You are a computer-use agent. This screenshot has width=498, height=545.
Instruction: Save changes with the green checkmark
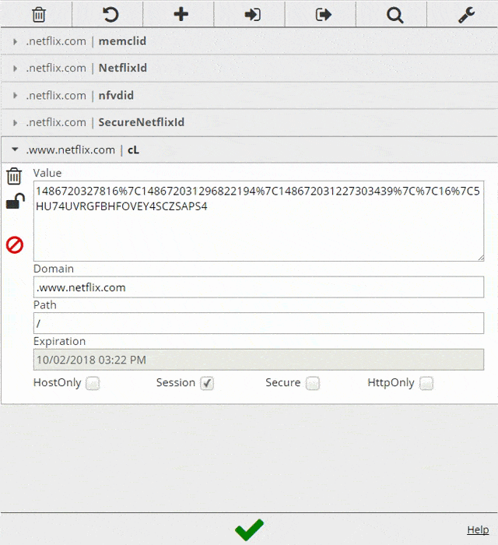(249, 529)
